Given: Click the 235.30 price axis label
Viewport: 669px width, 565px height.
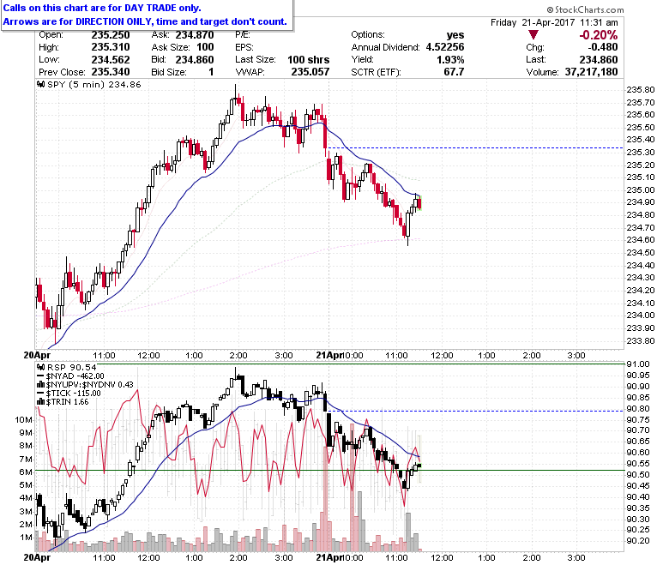Looking at the screenshot, I should [x=641, y=153].
